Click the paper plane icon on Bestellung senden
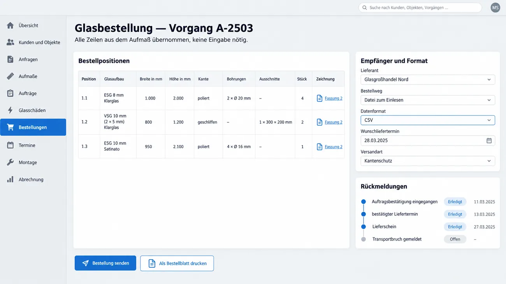This screenshot has width=506, height=284. (86, 263)
